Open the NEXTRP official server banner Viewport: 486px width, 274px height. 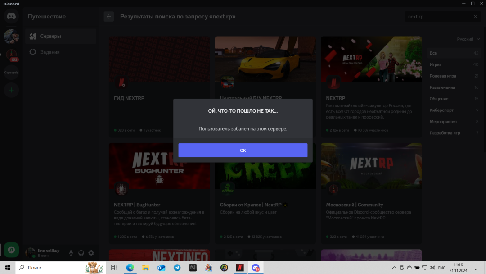(x=371, y=59)
